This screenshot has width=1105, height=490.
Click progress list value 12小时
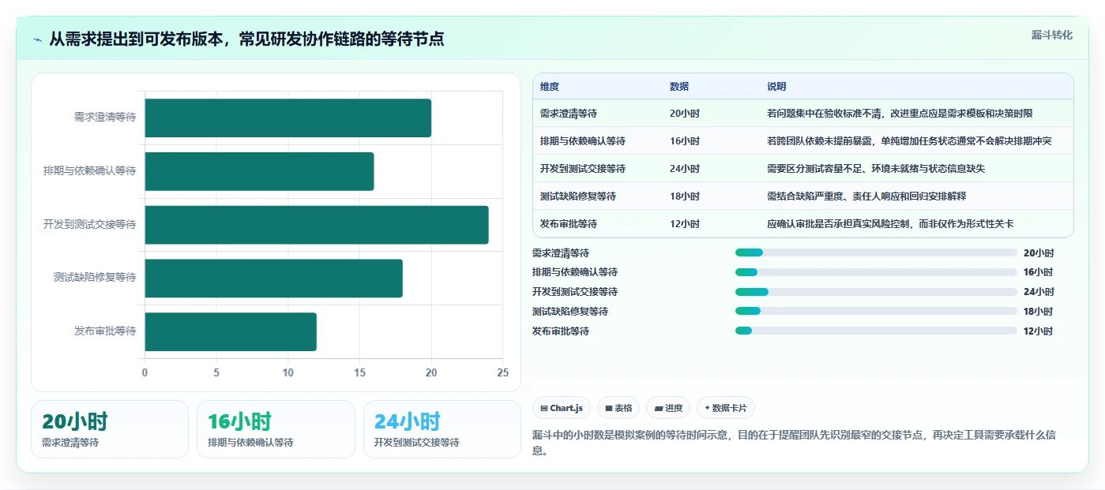[x=1038, y=331]
